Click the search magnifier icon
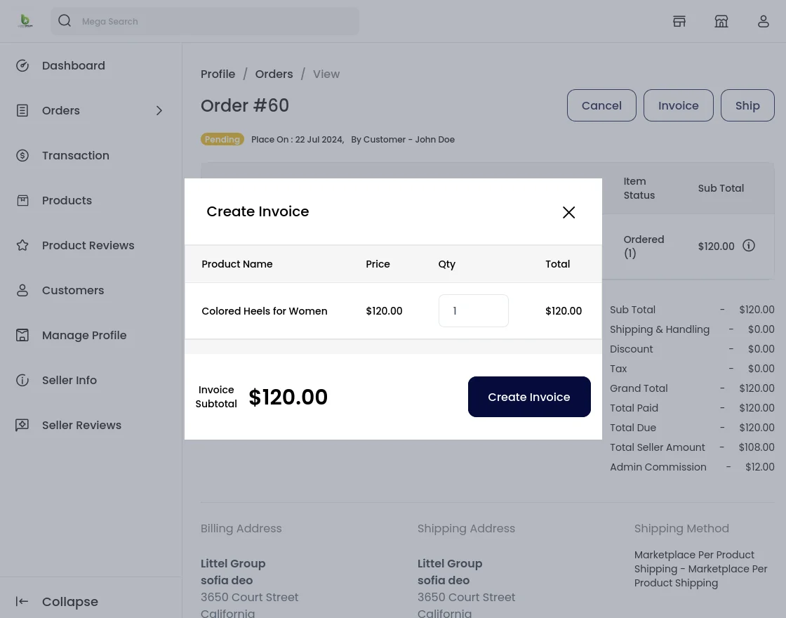 (x=65, y=20)
